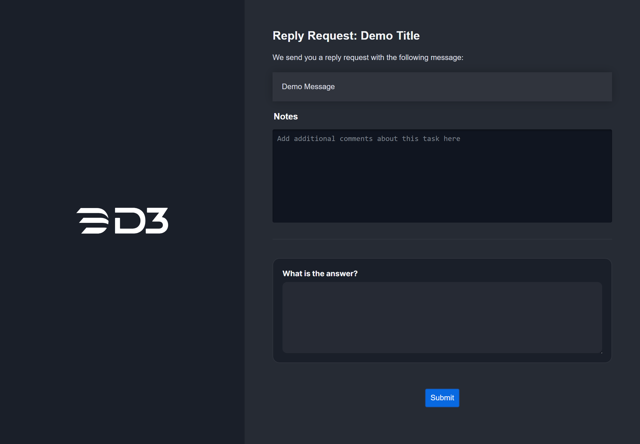This screenshot has height=444, width=640.
Task: Click the divider line below the Notes field
Action: click(442, 238)
